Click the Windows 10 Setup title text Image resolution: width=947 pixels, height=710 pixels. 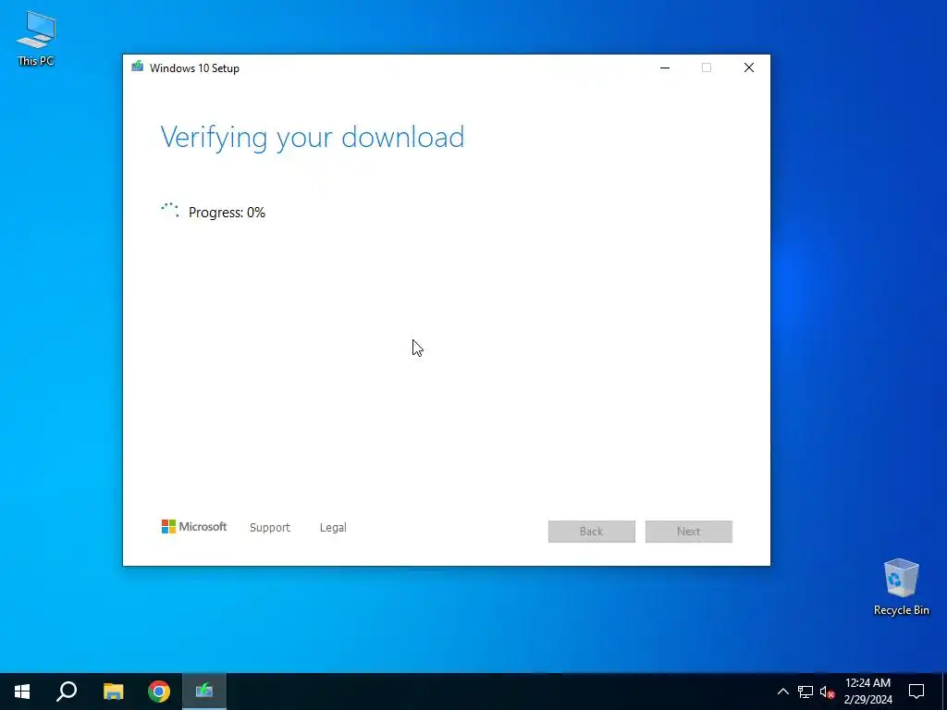(x=194, y=68)
